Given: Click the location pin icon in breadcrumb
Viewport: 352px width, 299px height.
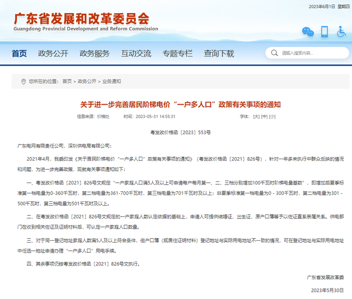Looking at the screenshot, I should tap(23, 81).
